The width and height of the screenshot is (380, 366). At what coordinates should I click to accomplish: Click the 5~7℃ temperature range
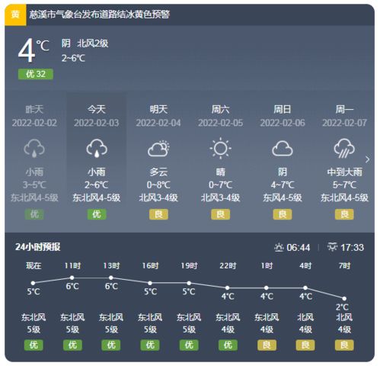344,185
